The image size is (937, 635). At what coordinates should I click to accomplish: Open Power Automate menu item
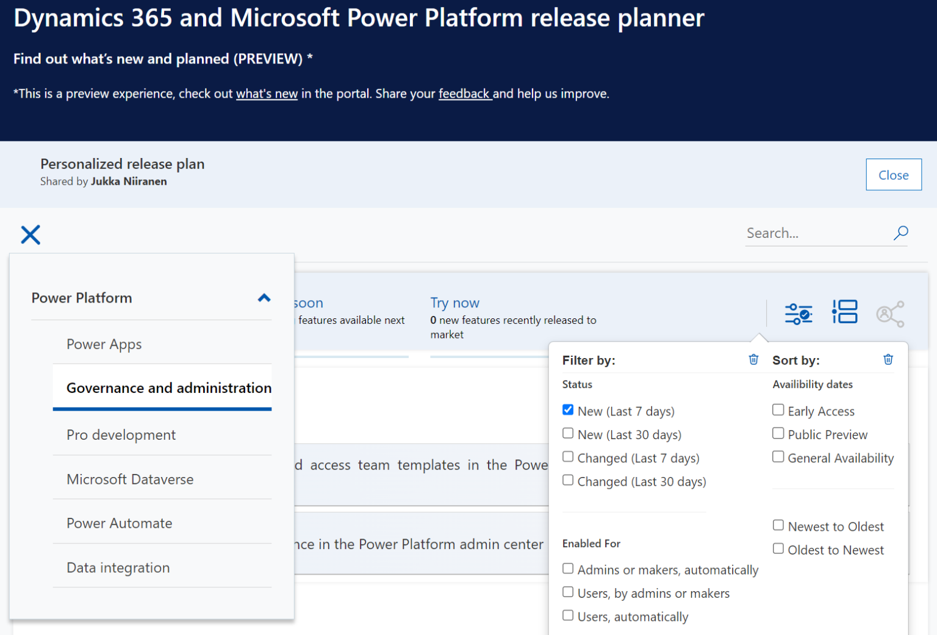click(x=162, y=523)
